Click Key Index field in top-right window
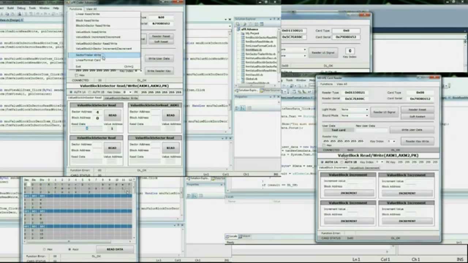 (x=350, y=51)
